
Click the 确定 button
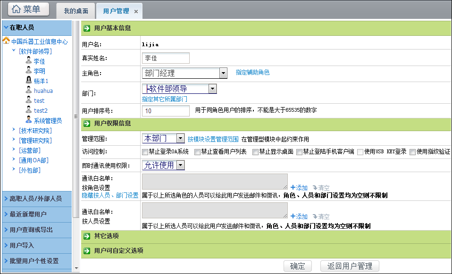click(298, 266)
